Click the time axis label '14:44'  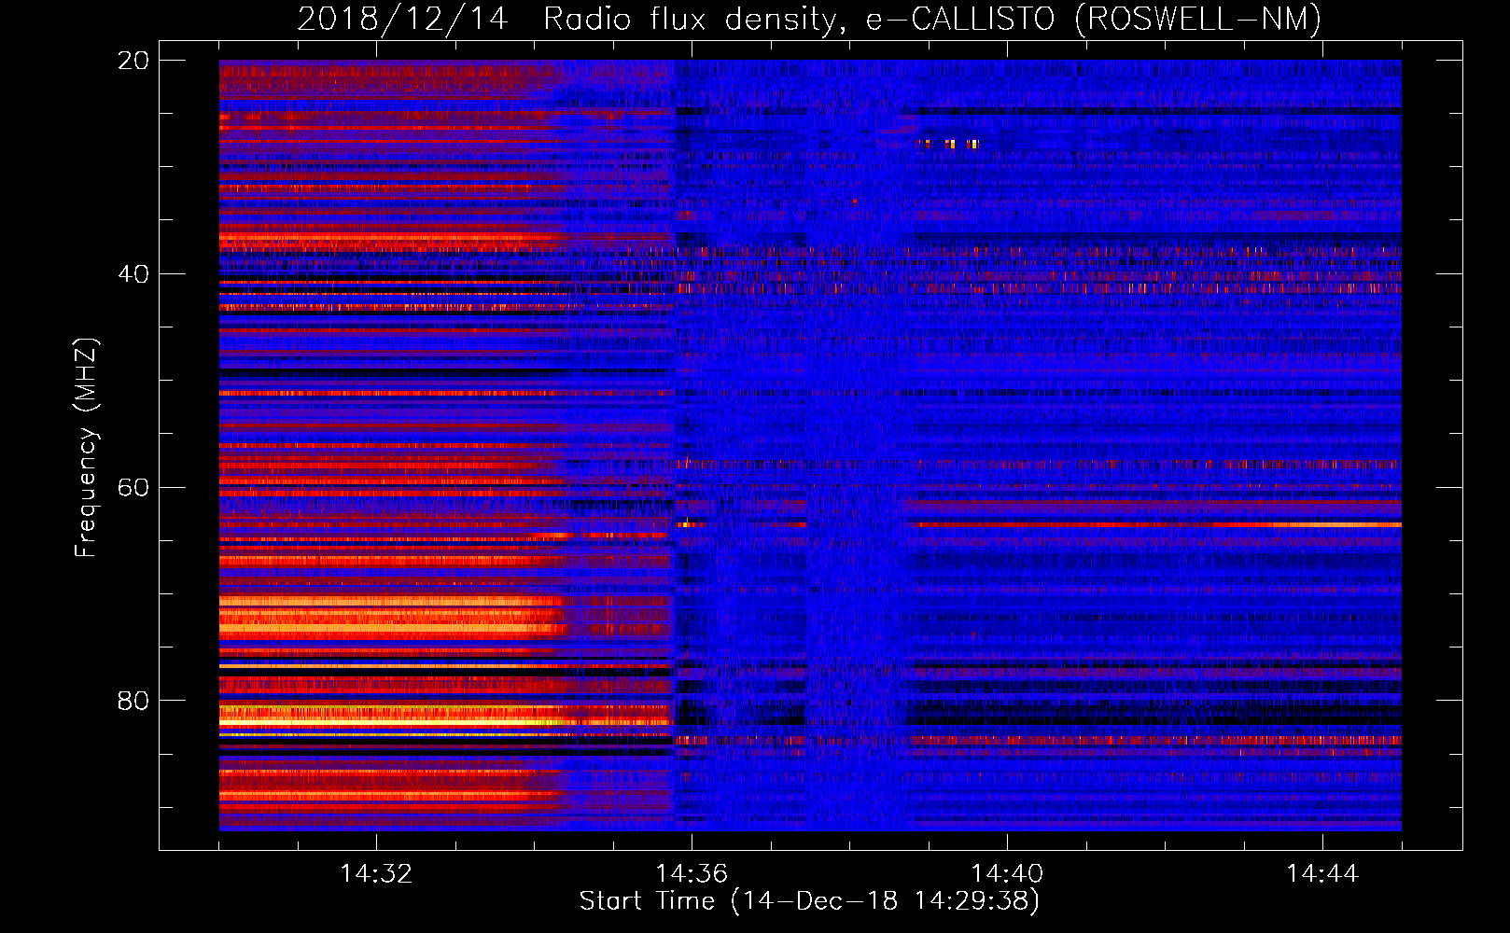click(1322, 873)
